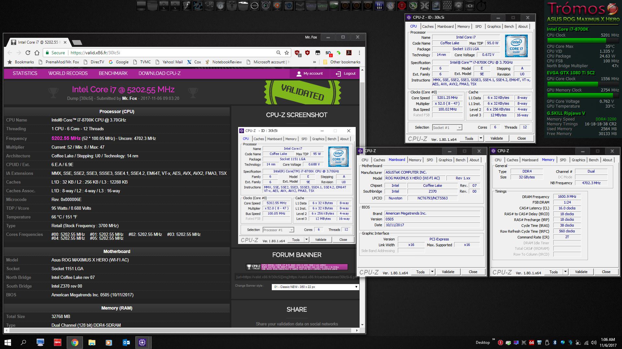Open SPD tab in CPU-Z Mainboard window
The width and height of the screenshot is (622, 349).
(x=430, y=160)
